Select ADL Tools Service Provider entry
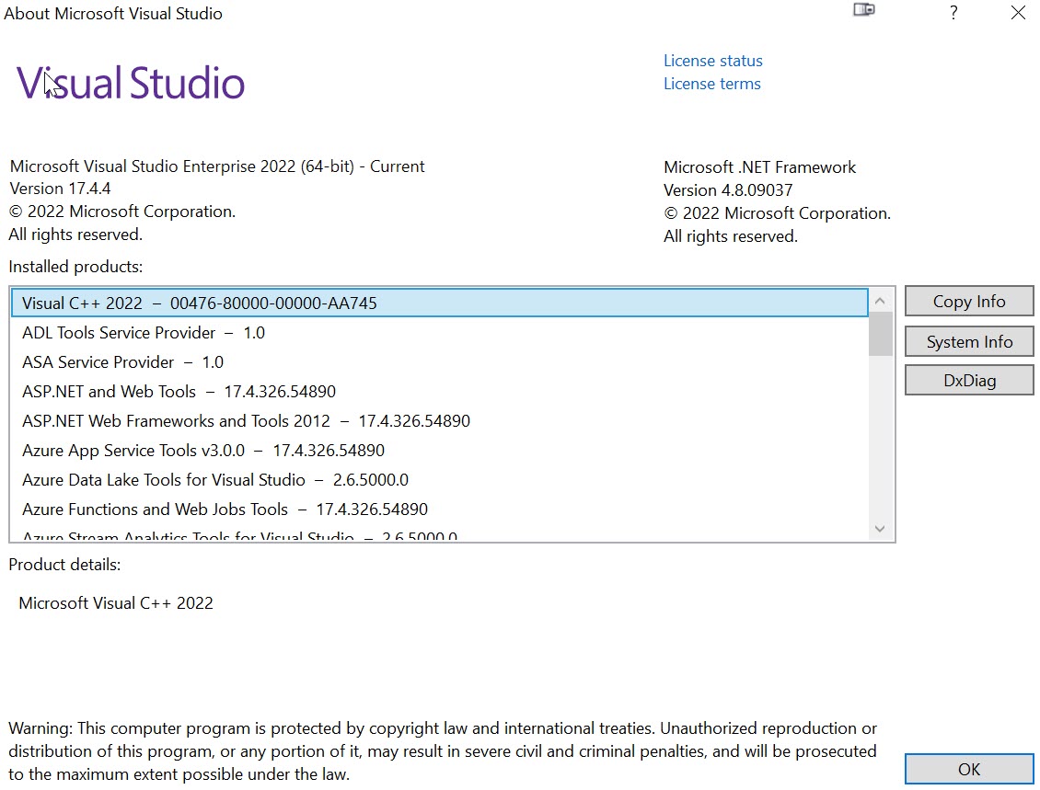Viewport: 1040px width, 790px height. tap(144, 333)
